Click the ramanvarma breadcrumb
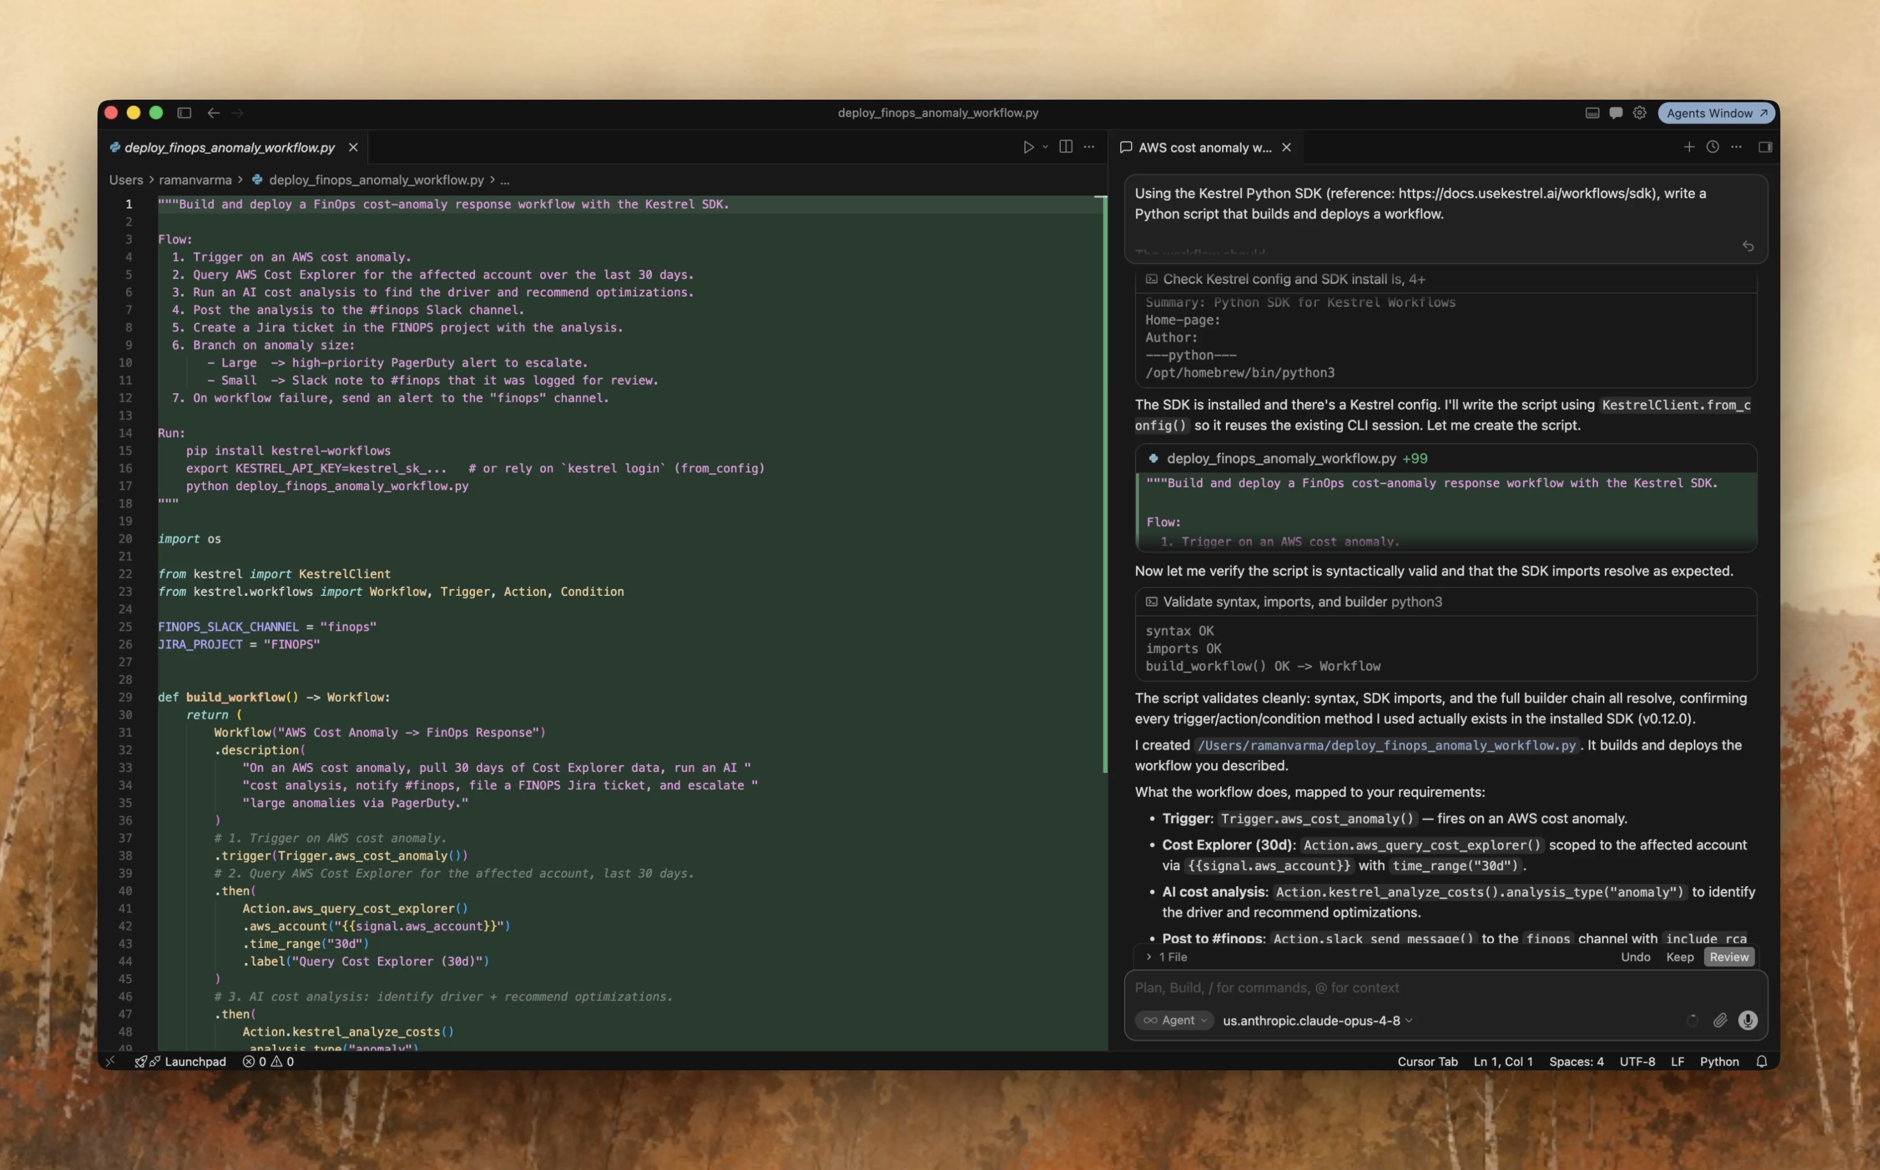Viewport: 1880px width, 1170px height. coord(195,180)
